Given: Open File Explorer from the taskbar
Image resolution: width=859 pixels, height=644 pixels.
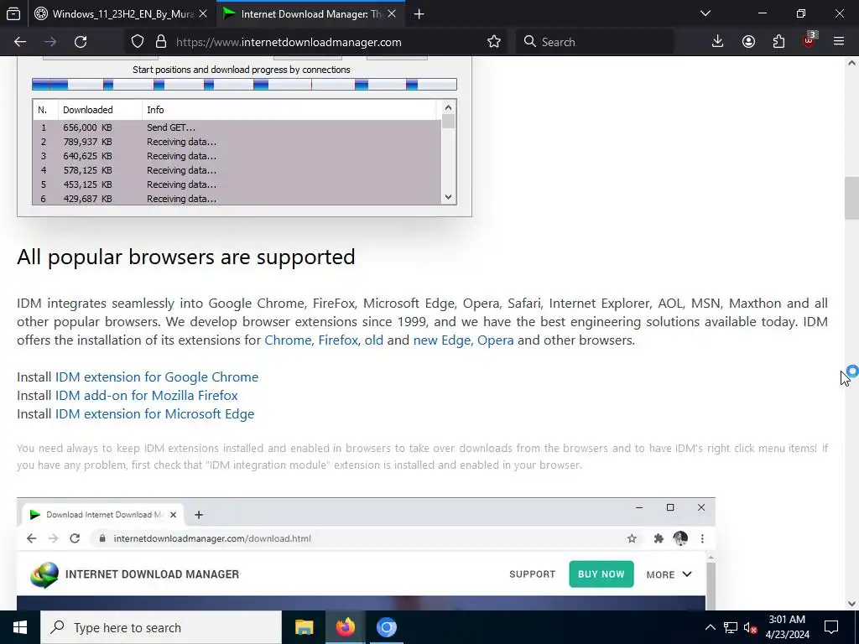Looking at the screenshot, I should (x=304, y=627).
